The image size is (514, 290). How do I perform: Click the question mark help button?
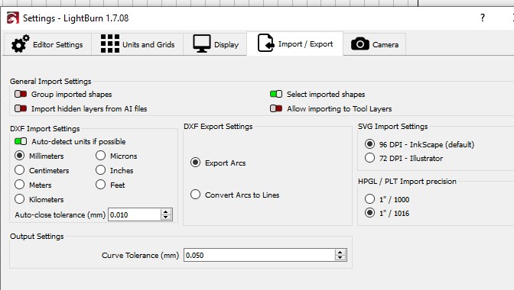(x=483, y=18)
